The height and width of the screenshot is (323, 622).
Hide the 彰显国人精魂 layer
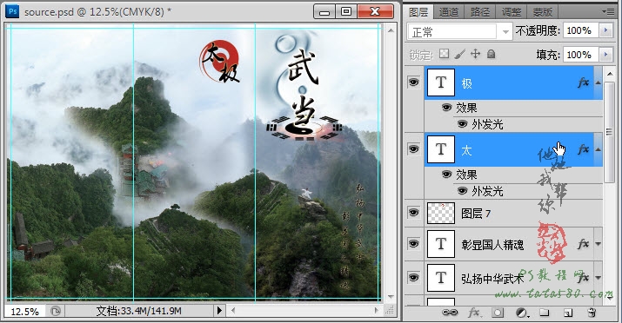coord(414,244)
